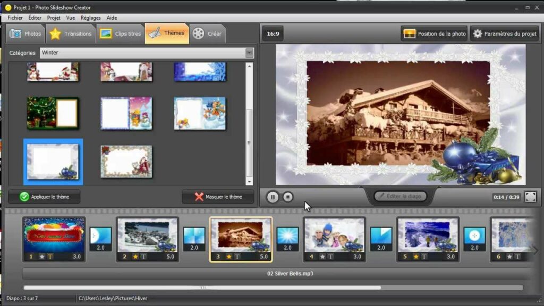Open the Catégories dropdown showing Winter
This screenshot has width=544, height=306.
pos(250,53)
